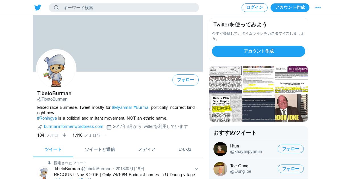Click the link chain icon beside website
Screen dimensions: 341x179
pyautogui.click(x=40, y=127)
